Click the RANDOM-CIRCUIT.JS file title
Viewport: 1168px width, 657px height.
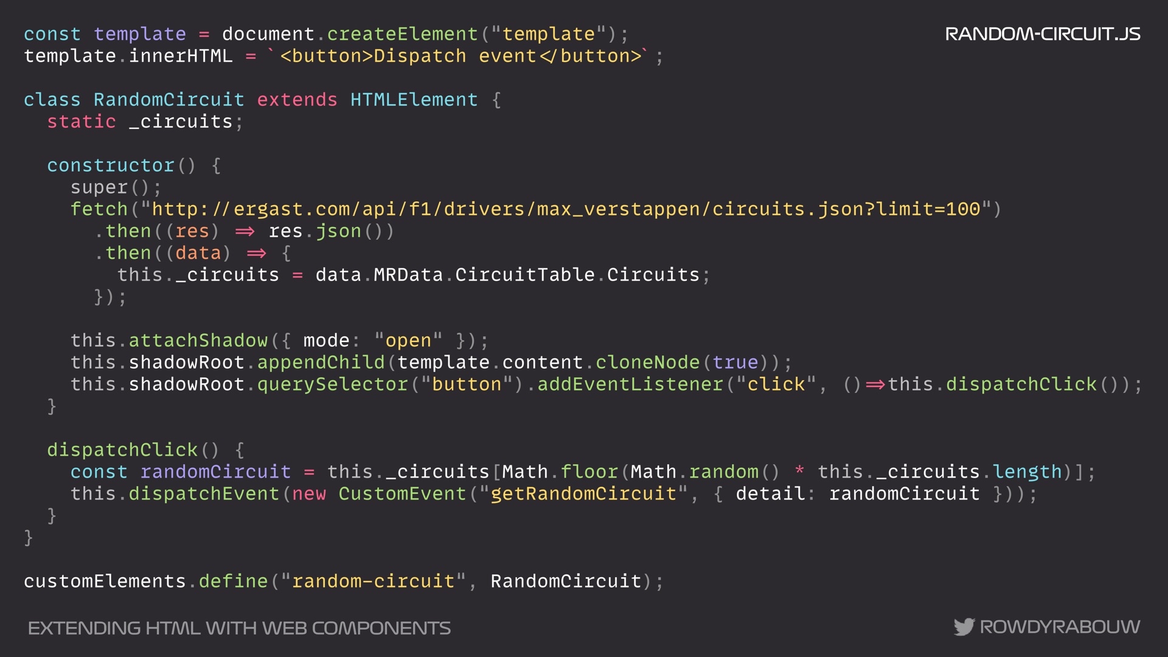point(1043,34)
